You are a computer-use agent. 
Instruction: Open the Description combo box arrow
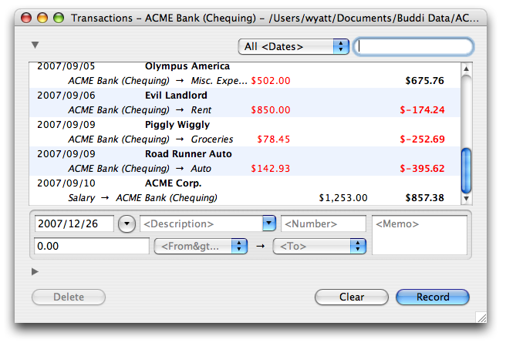click(x=269, y=223)
